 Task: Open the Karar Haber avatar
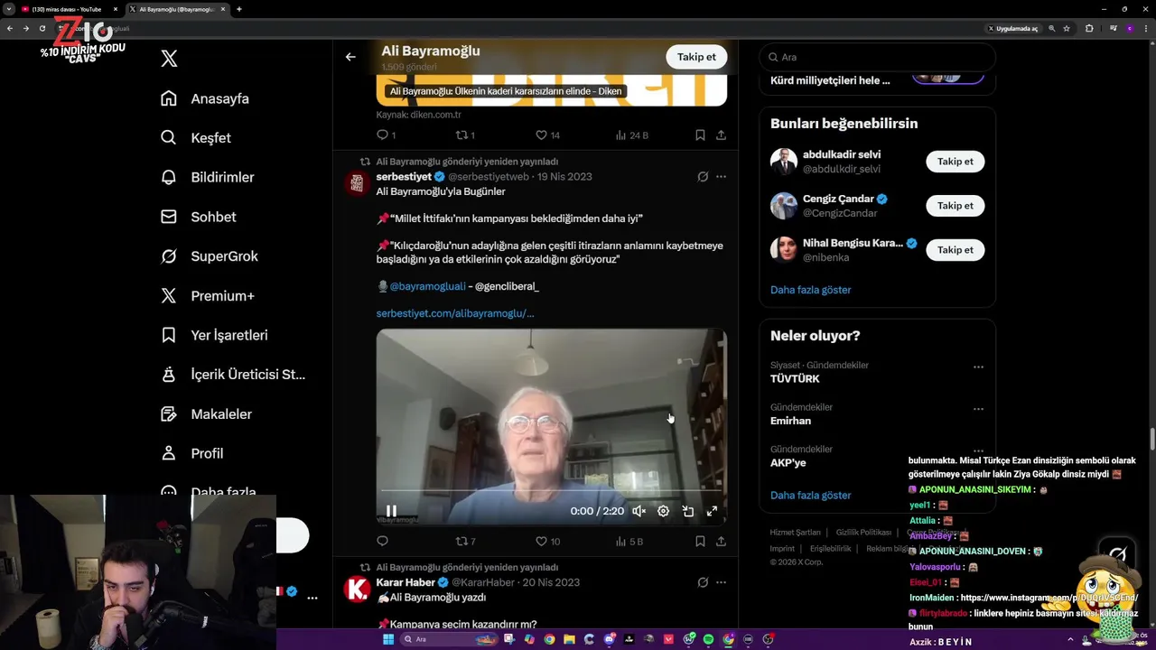tap(357, 589)
